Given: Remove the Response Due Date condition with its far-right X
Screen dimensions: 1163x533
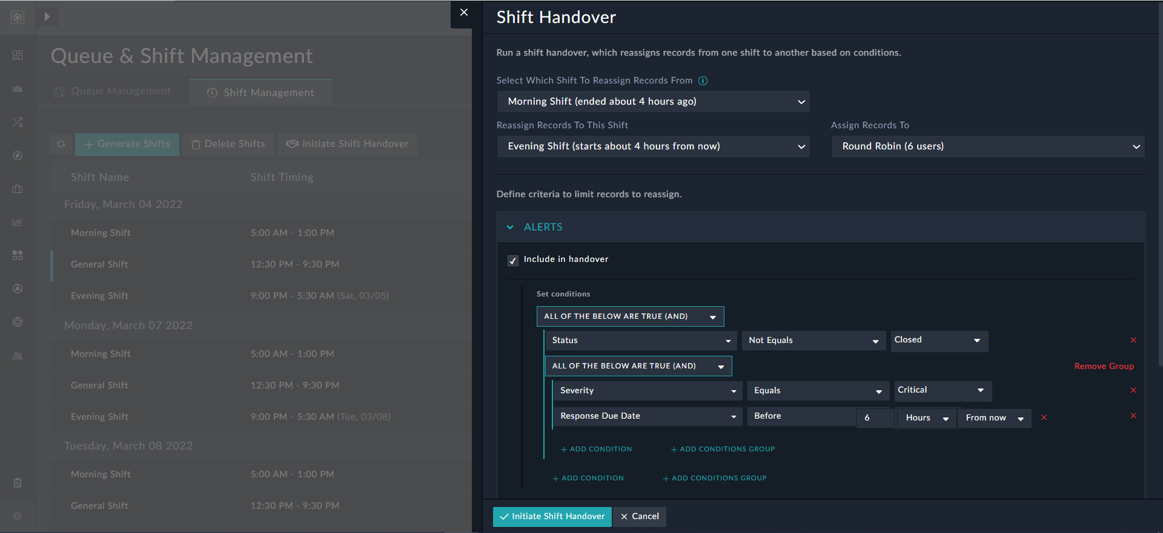Looking at the screenshot, I should click(x=1133, y=416).
